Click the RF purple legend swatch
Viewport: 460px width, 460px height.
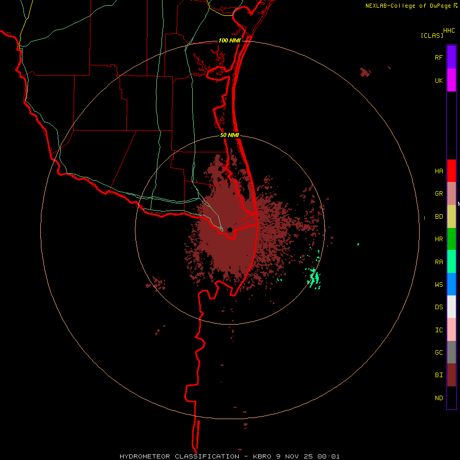click(451, 57)
